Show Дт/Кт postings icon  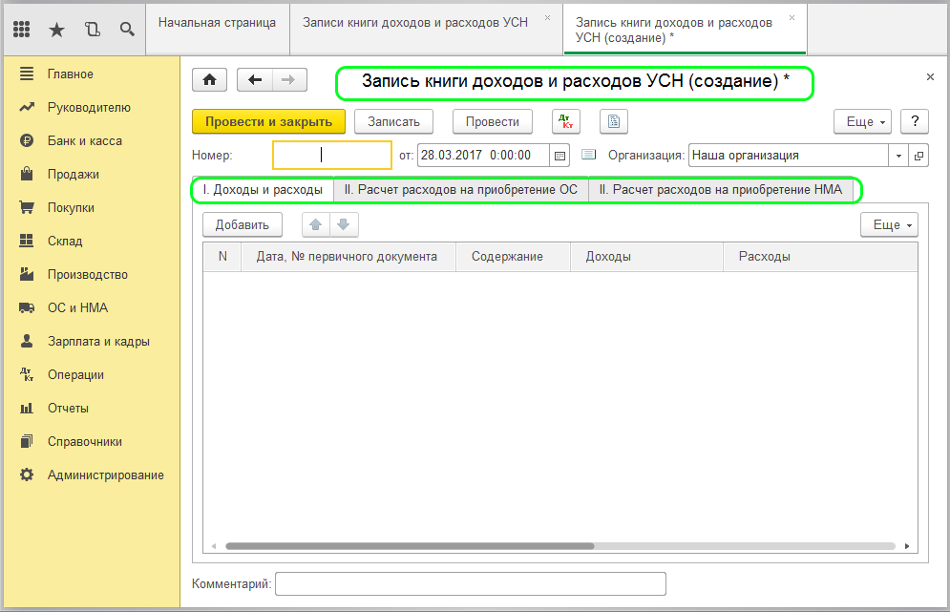(x=566, y=121)
